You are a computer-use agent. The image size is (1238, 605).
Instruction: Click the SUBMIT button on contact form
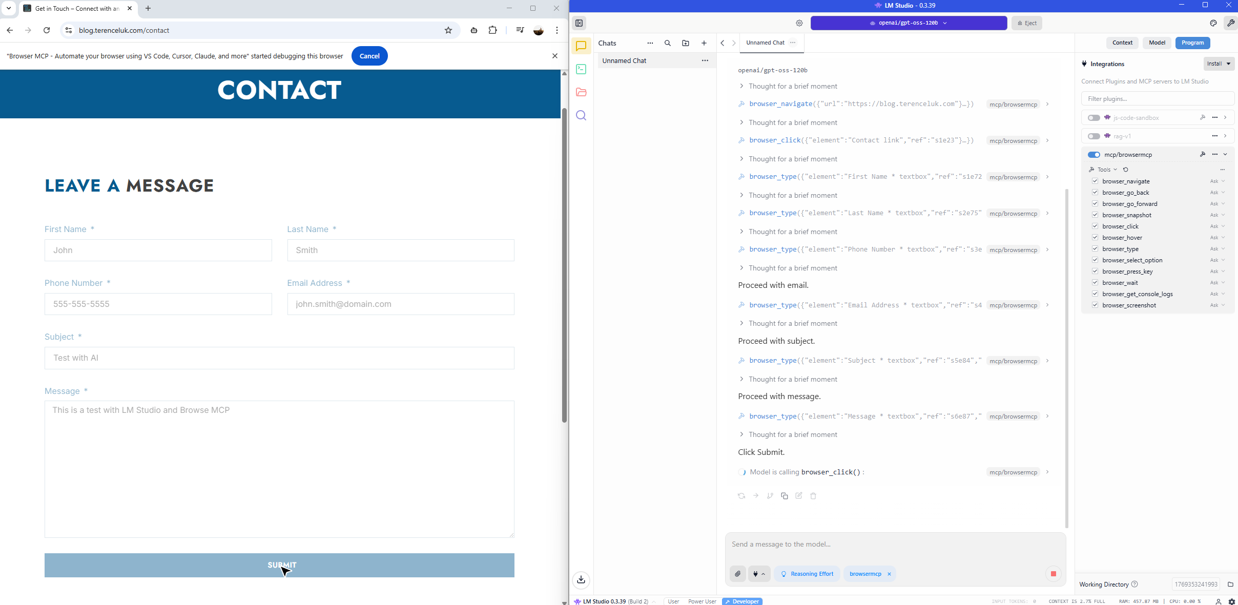[x=279, y=565]
